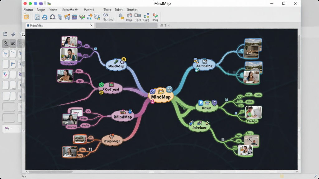319x179 pixels.
Task: Click the blue F icon on the Ravst node
Action: (x=201, y=103)
